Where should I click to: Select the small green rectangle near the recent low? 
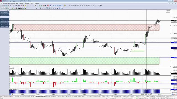pyautogui.click(x=138, y=51)
